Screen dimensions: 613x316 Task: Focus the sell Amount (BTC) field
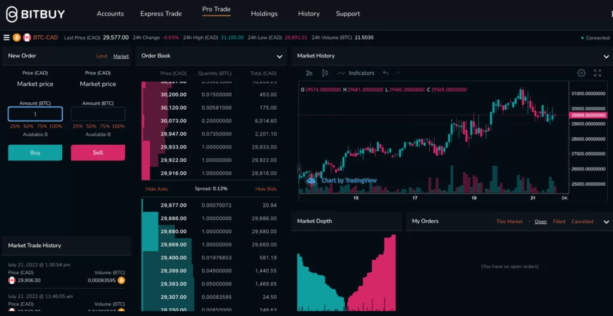coord(98,114)
